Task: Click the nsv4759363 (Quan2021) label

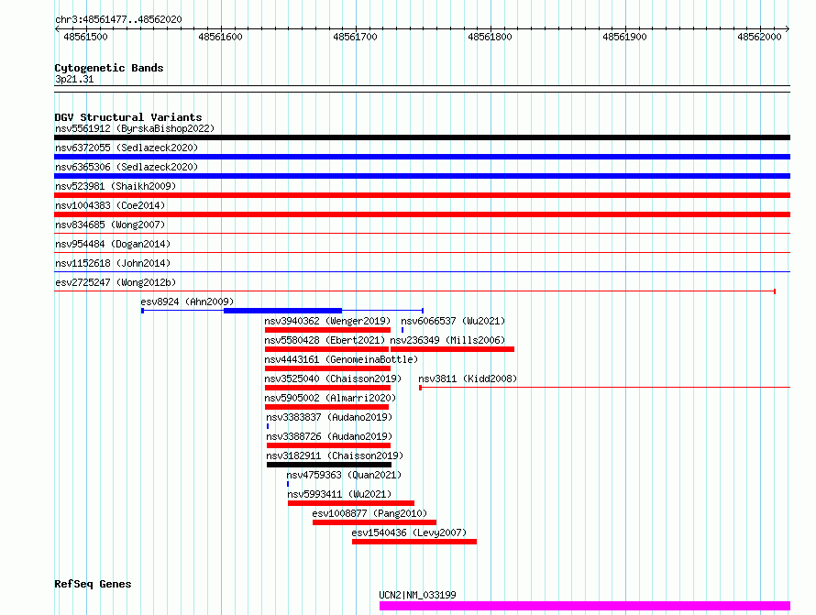Action: (x=344, y=475)
